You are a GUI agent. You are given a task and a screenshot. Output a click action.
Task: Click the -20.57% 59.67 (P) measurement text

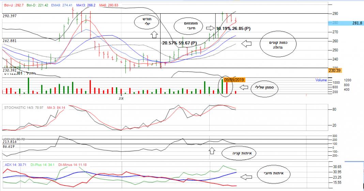pyautogui.click(x=179, y=43)
